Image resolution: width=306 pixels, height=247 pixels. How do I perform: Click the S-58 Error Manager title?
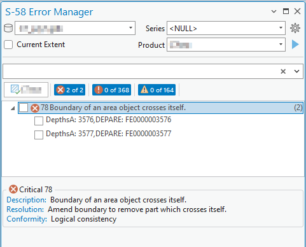[49, 12]
